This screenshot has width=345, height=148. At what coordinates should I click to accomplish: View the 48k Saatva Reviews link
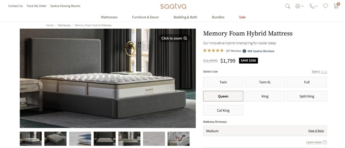point(261,51)
